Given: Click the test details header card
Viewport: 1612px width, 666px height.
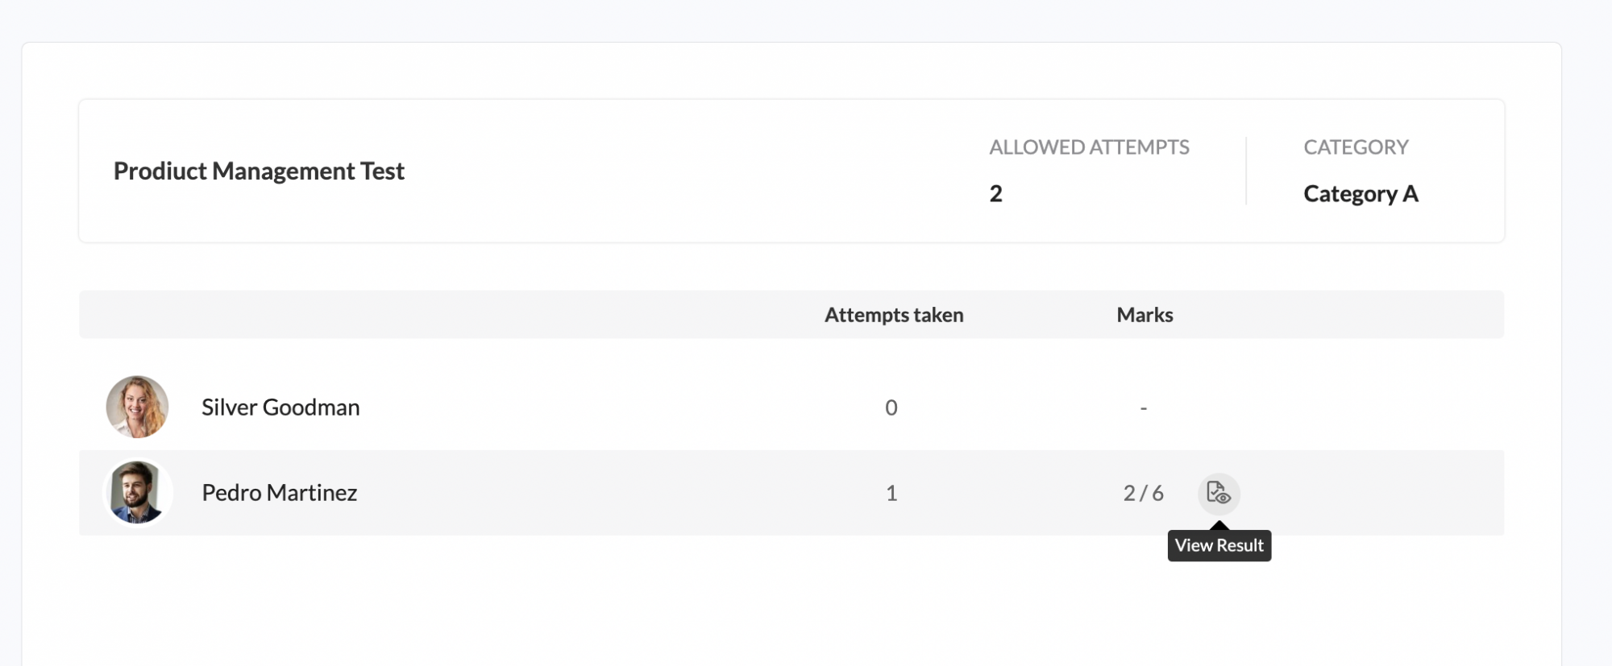Looking at the screenshot, I should [791, 171].
